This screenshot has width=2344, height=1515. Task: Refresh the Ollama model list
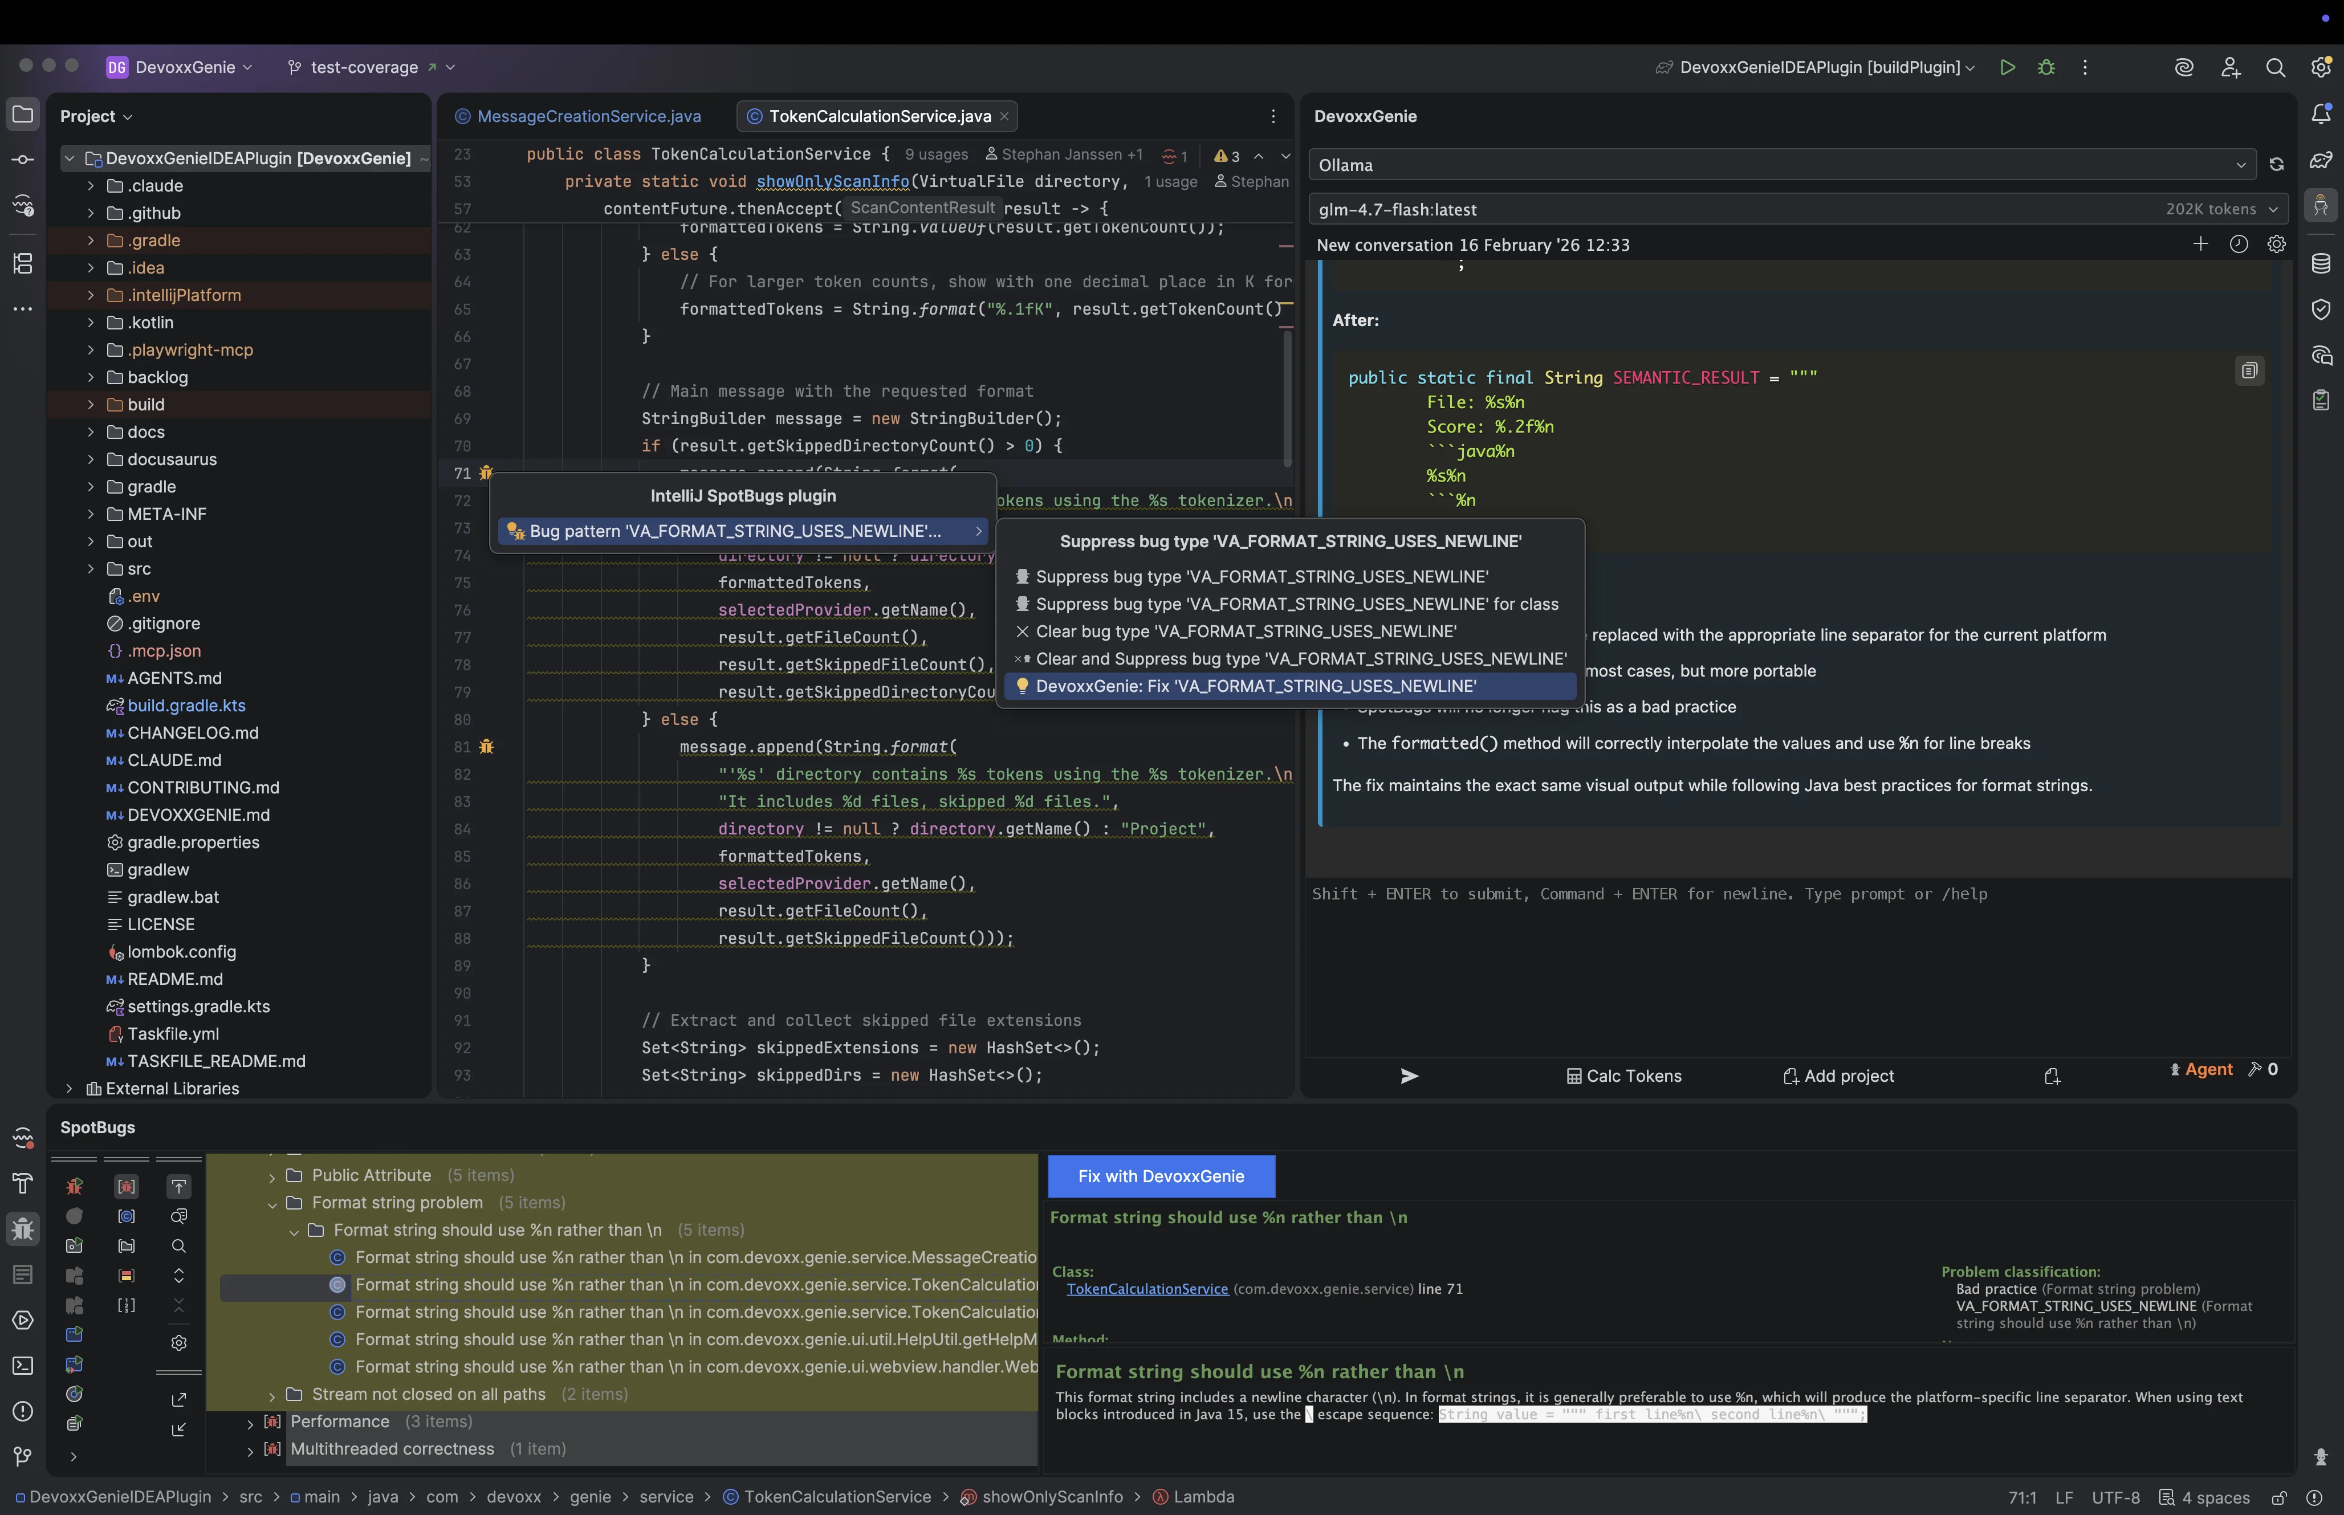[x=2276, y=164]
